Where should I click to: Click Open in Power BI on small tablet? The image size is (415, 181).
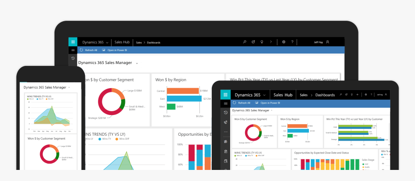pyautogui.click(x=268, y=103)
